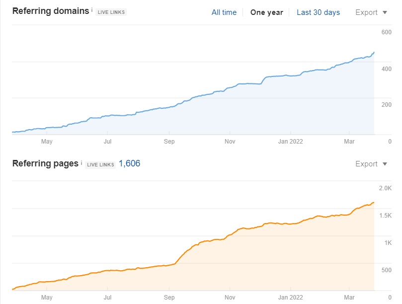Image resolution: width=402 pixels, height=304 pixels.
Task: Toggle the Live Links badge for Referring domains
Action: [111, 12]
